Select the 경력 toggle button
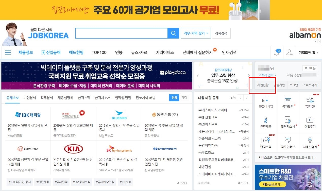This screenshot has width=322, height=191. (x=184, y=98)
